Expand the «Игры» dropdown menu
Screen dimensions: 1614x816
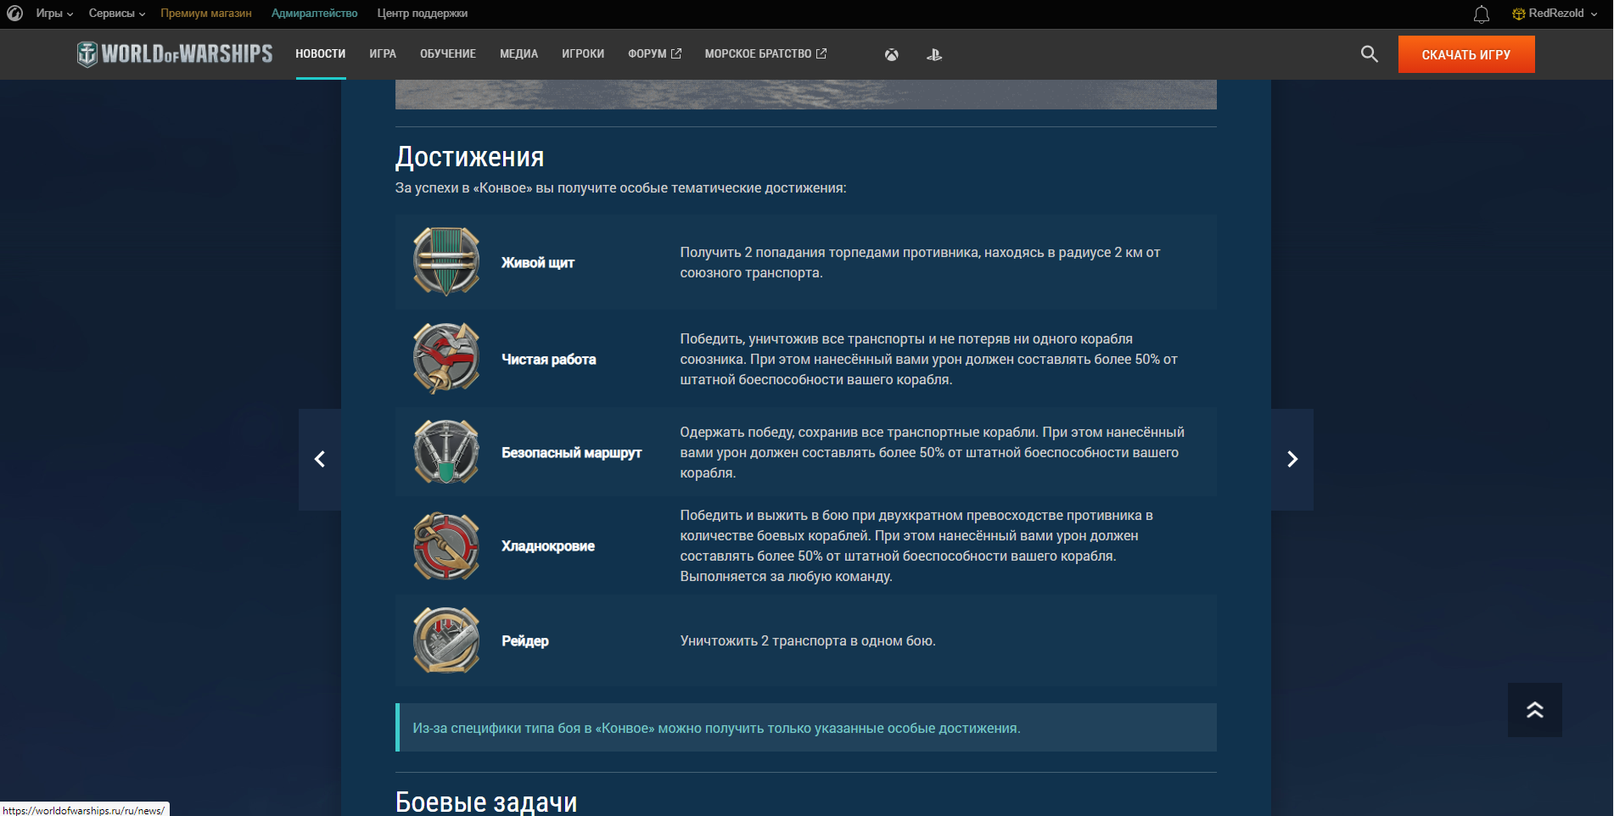[54, 14]
